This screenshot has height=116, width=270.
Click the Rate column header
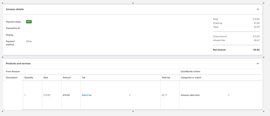coord(46,78)
